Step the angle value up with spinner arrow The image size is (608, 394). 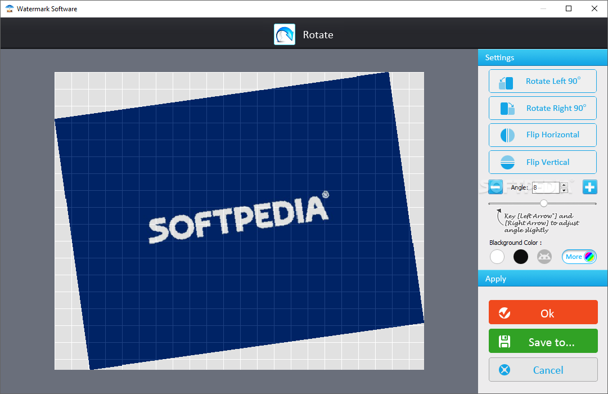click(565, 185)
